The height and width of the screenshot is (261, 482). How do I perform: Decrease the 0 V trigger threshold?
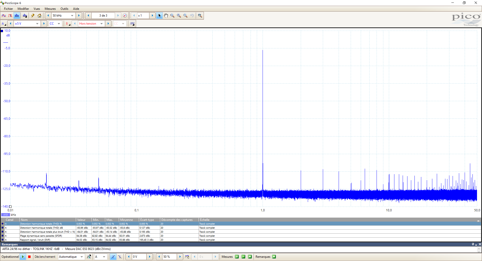129,257
